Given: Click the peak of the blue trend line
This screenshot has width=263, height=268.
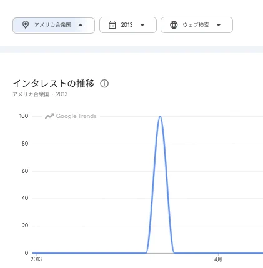Looking at the screenshot, I should click(160, 116).
